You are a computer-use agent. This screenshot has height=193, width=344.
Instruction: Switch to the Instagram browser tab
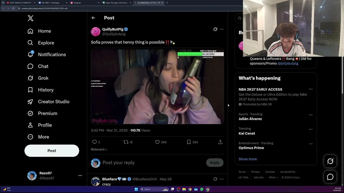[85, 3]
